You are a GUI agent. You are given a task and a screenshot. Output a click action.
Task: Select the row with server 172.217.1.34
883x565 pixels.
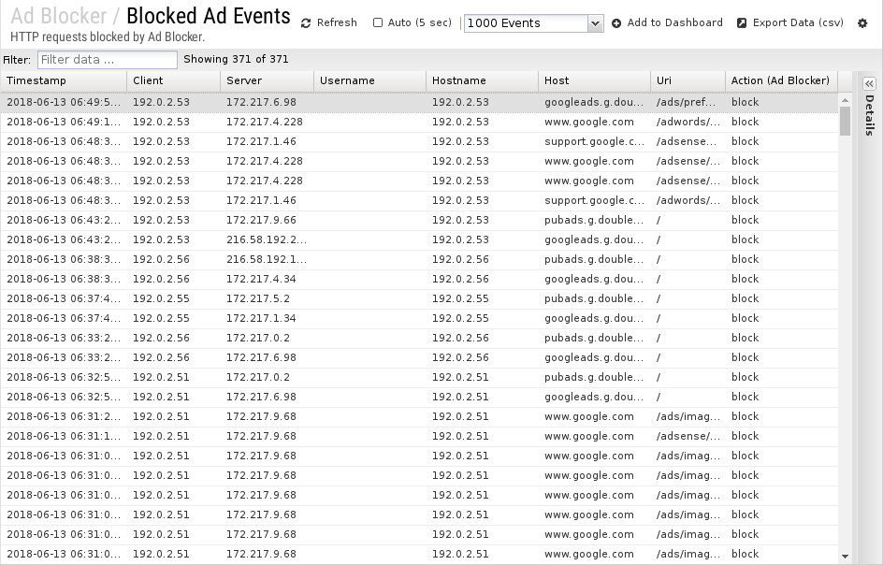tap(419, 318)
